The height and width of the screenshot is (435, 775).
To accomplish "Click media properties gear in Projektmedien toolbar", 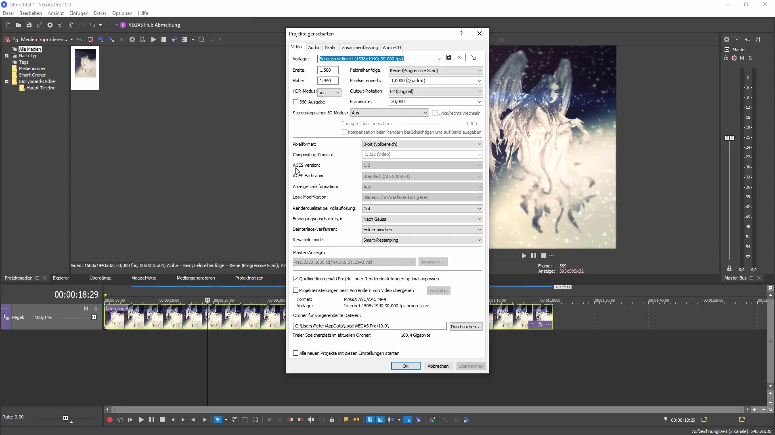I will [132, 39].
